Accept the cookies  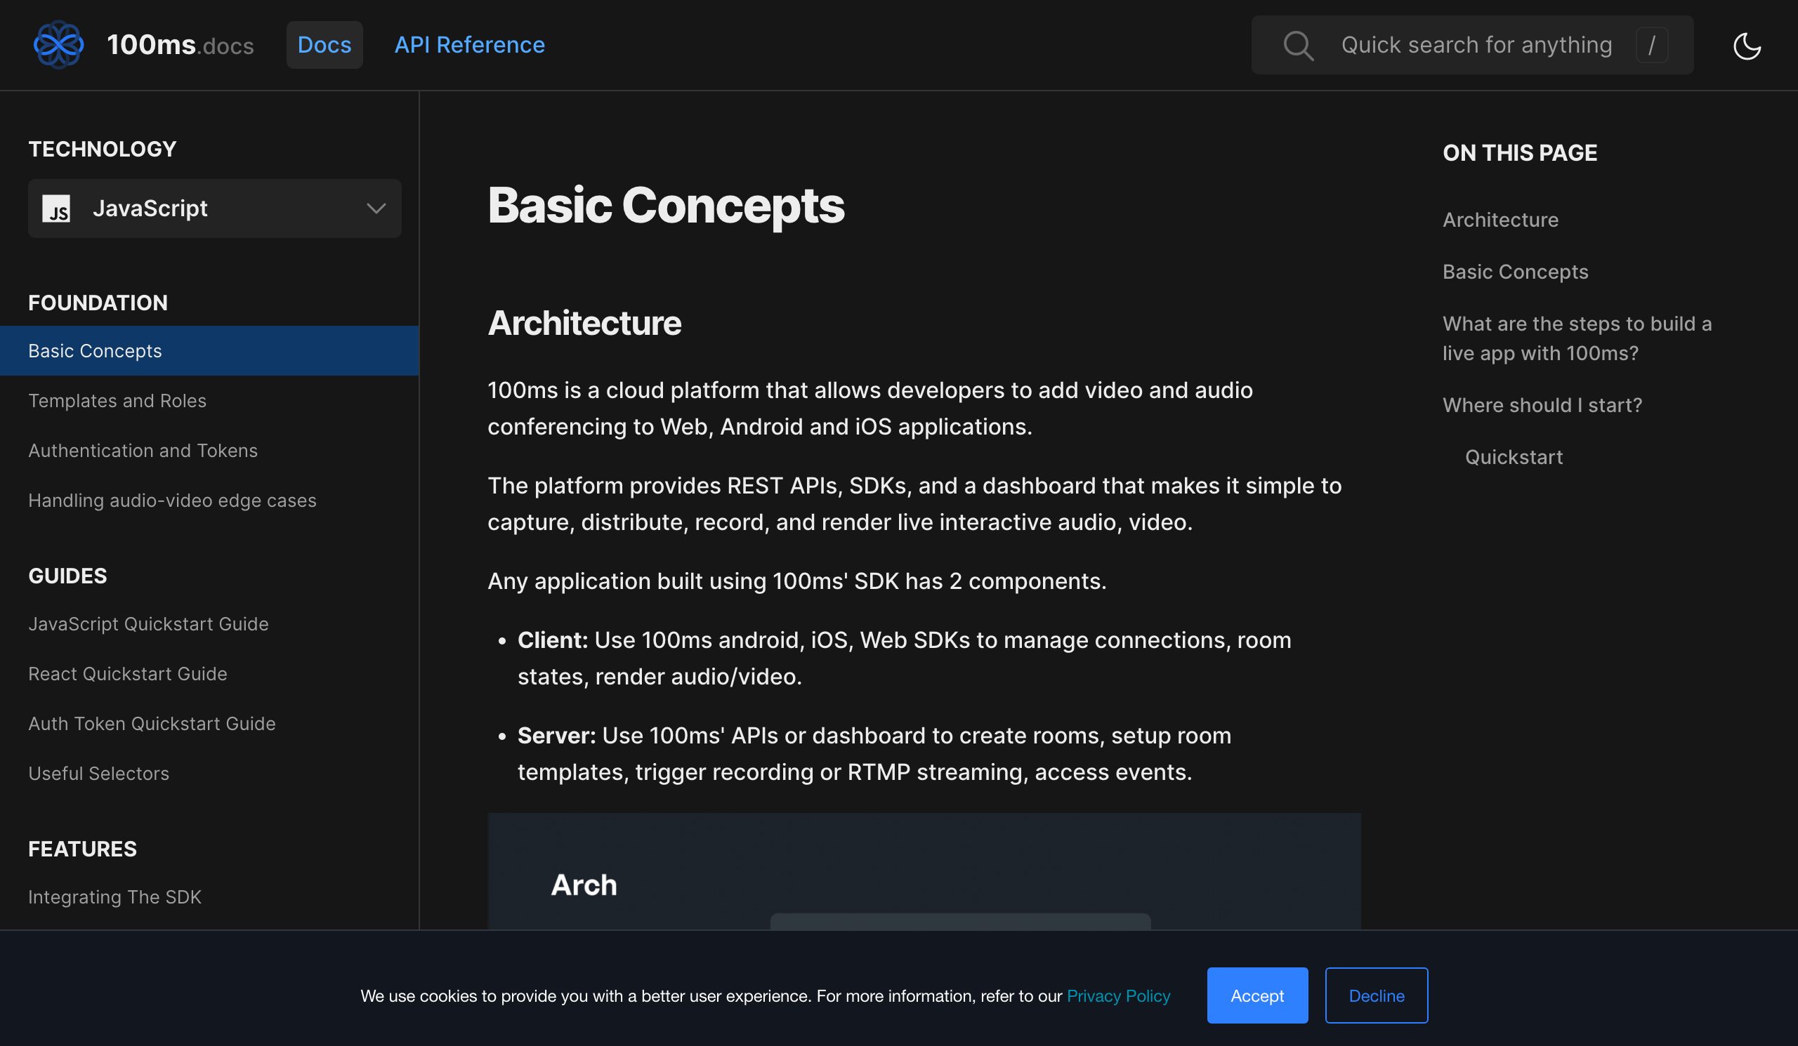[x=1256, y=995]
